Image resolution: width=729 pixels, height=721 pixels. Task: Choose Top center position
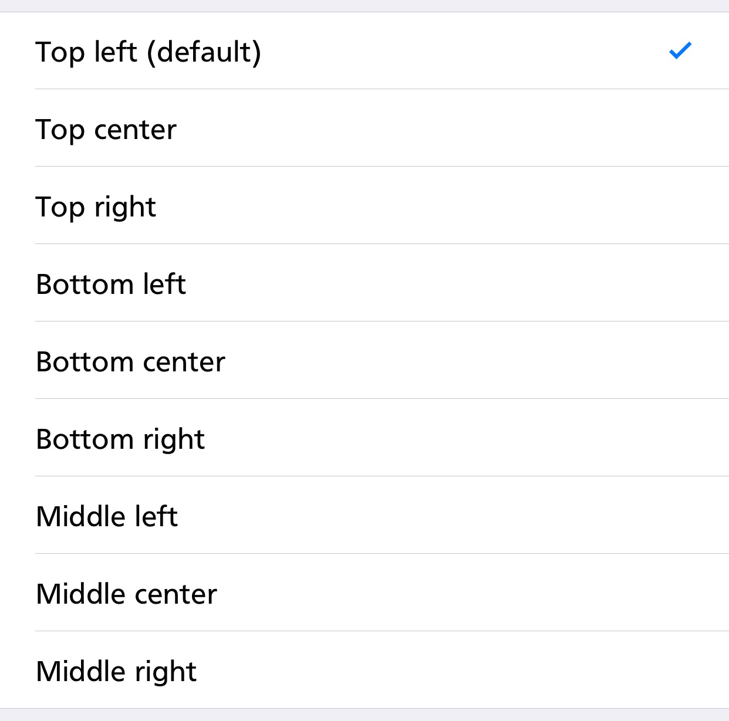pyautogui.click(x=365, y=128)
